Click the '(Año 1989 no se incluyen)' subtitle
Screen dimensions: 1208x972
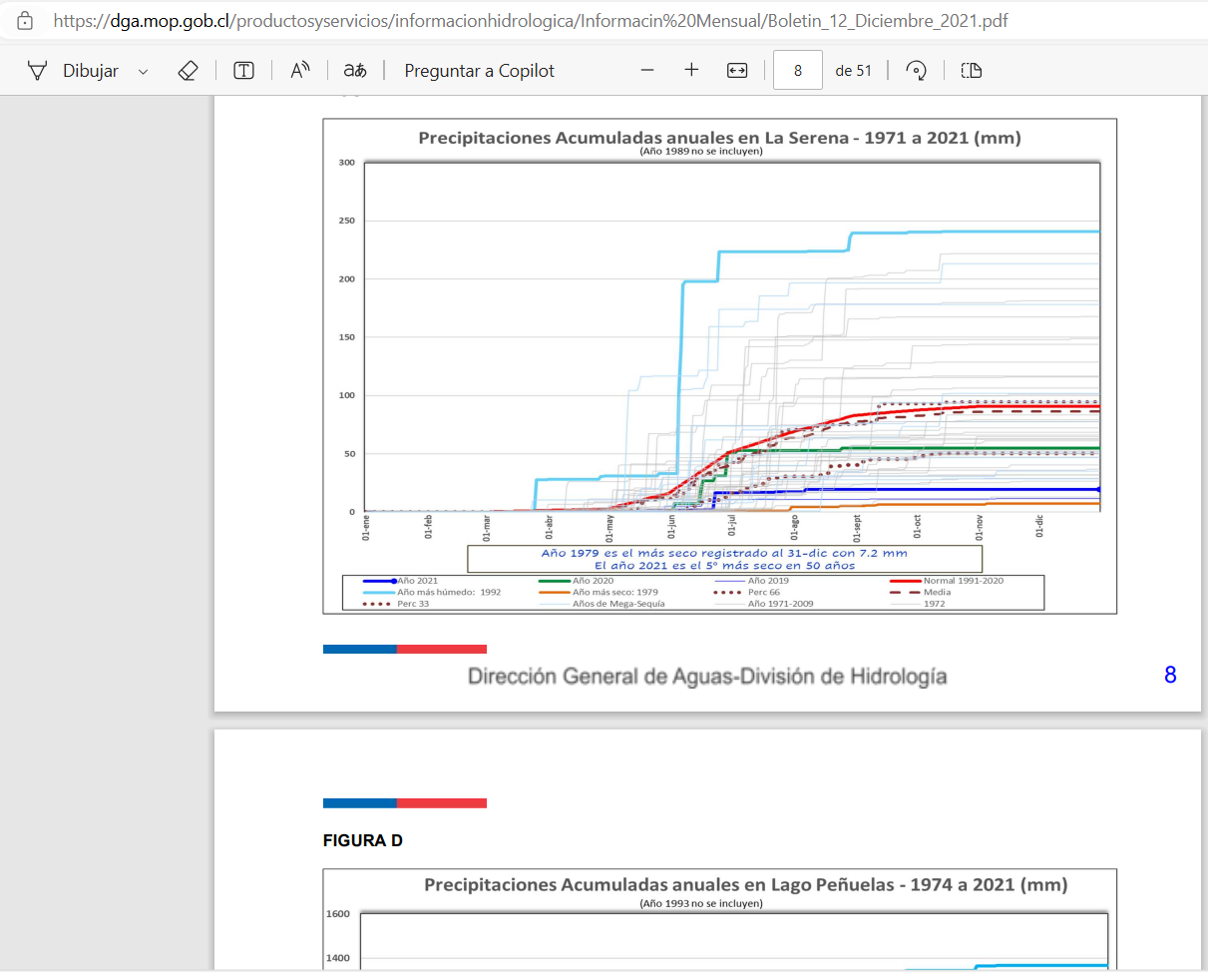[700, 152]
